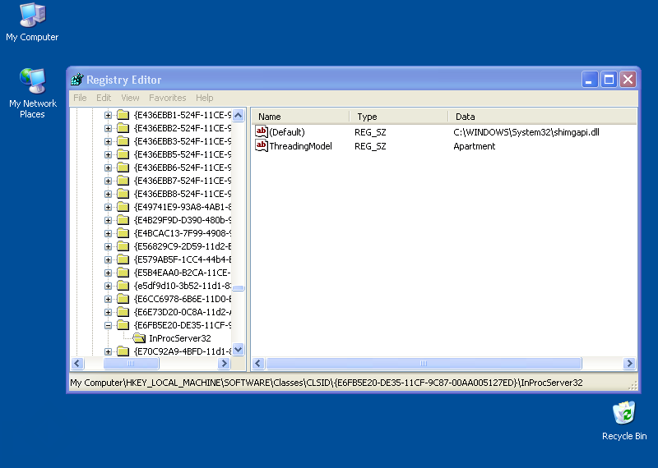
Task: Open the File menu
Action: (x=80, y=98)
